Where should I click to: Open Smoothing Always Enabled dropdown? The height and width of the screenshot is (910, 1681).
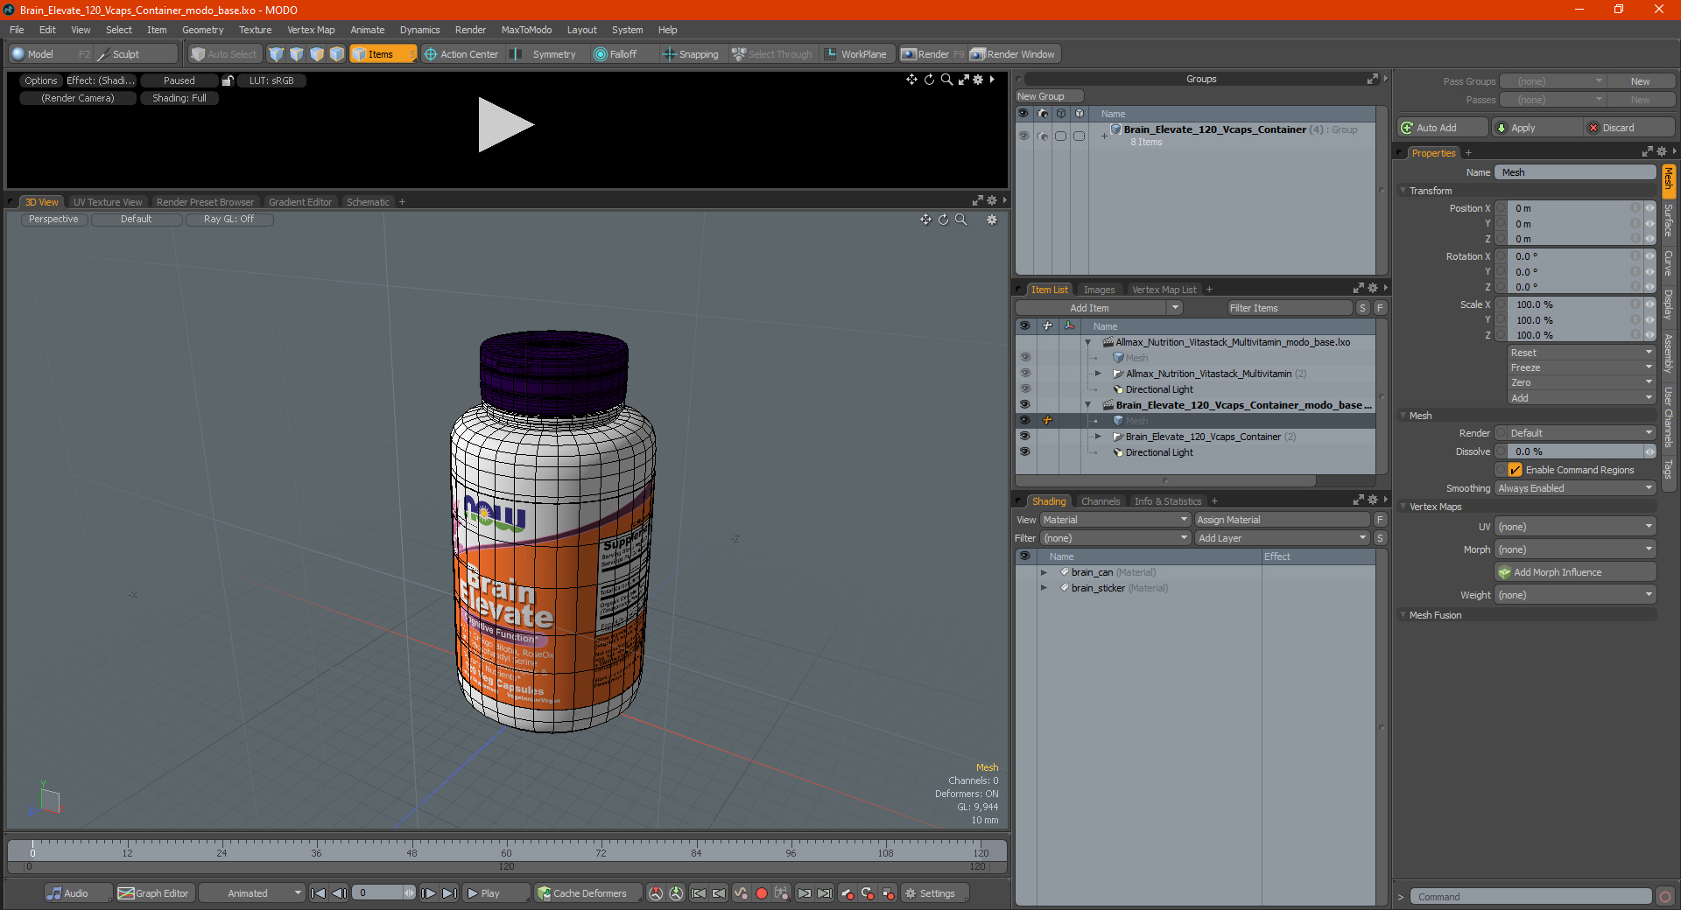tap(1575, 488)
